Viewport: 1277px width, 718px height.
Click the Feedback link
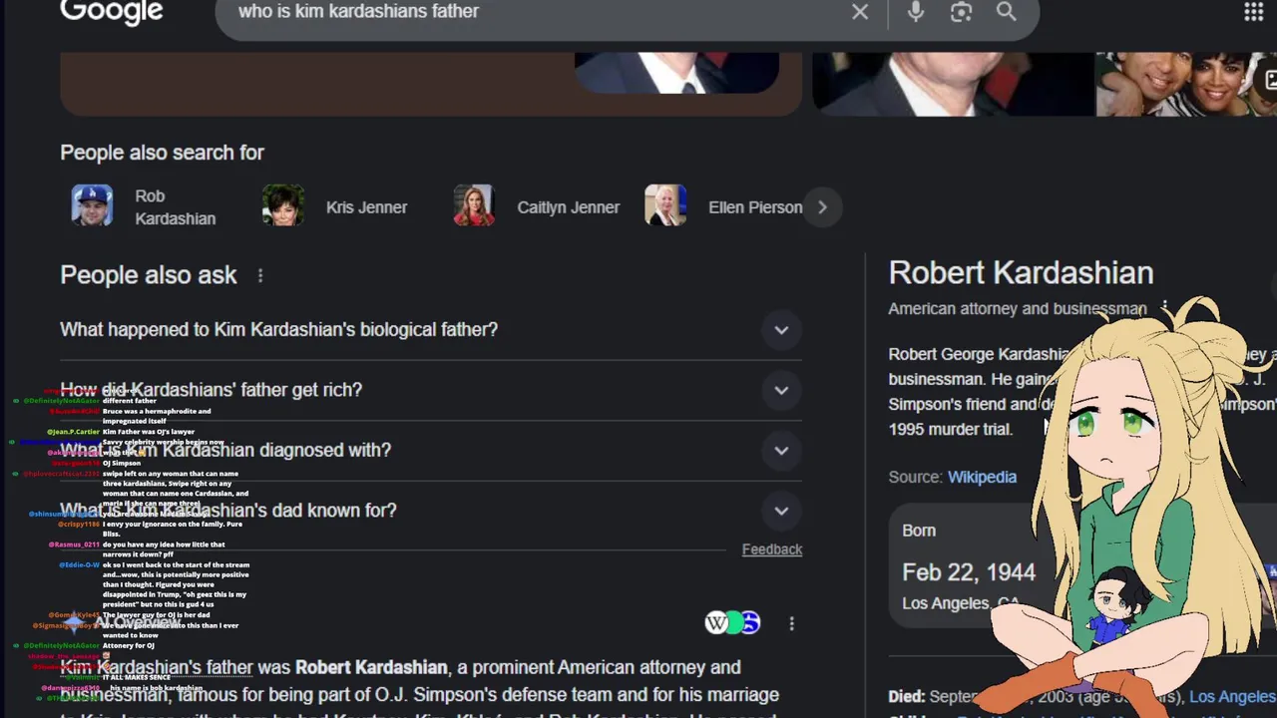[771, 549]
